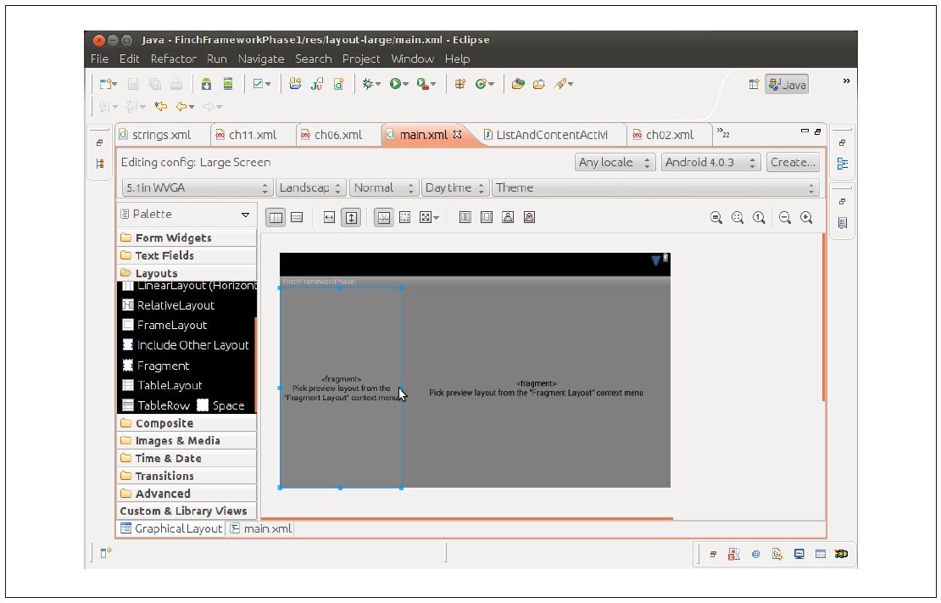Open the File menu

tap(100, 59)
